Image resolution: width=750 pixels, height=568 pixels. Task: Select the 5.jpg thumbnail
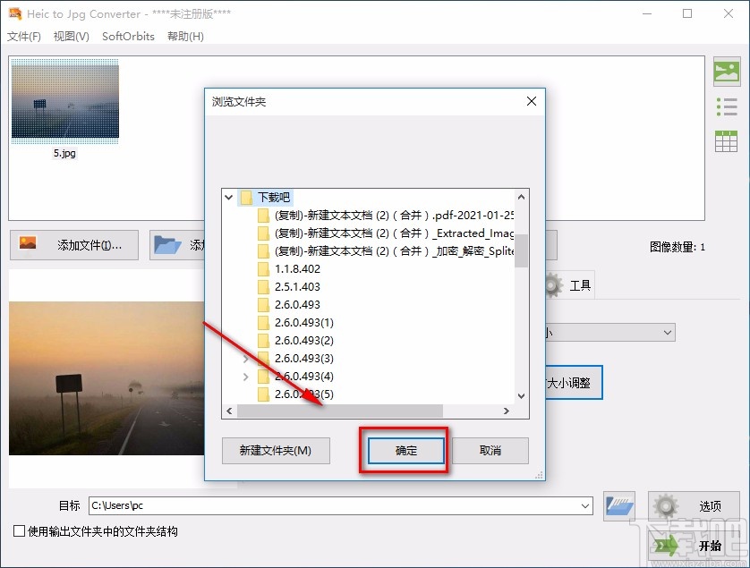pos(64,100)
